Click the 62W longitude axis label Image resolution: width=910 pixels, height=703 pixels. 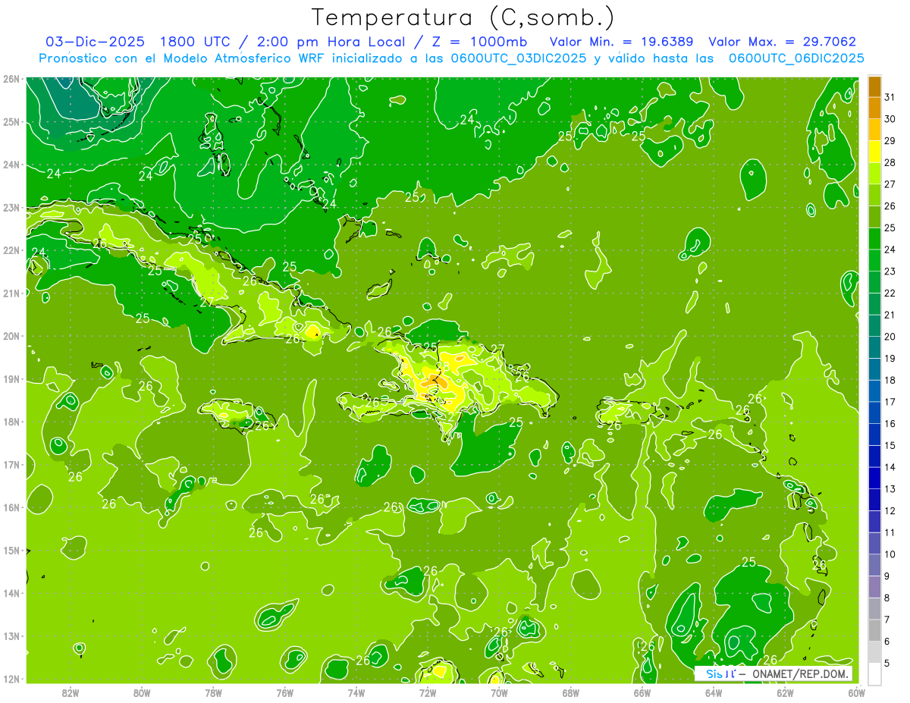pyautogui.click(x=785, y=692)
